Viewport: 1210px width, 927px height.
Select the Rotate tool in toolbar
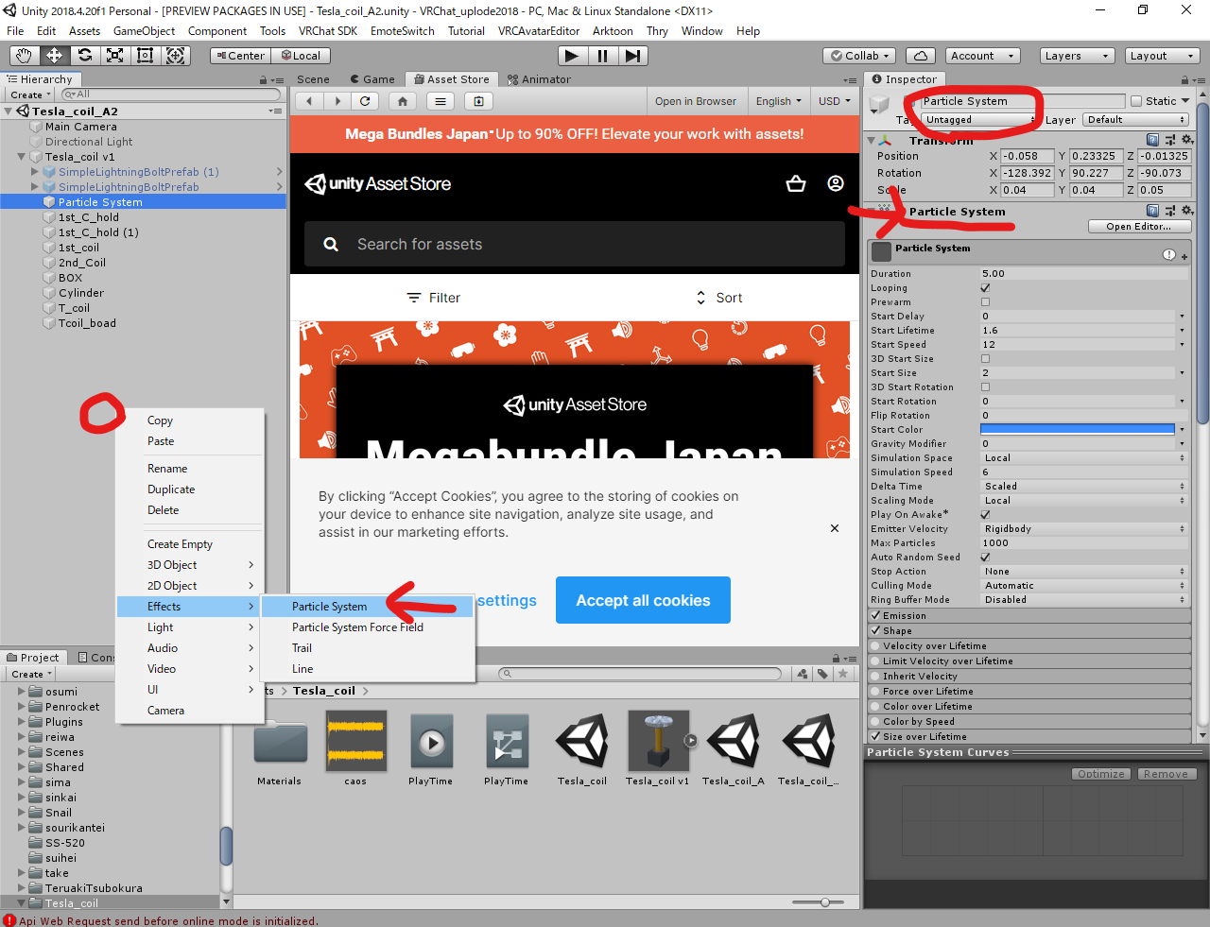click(84, 56)
